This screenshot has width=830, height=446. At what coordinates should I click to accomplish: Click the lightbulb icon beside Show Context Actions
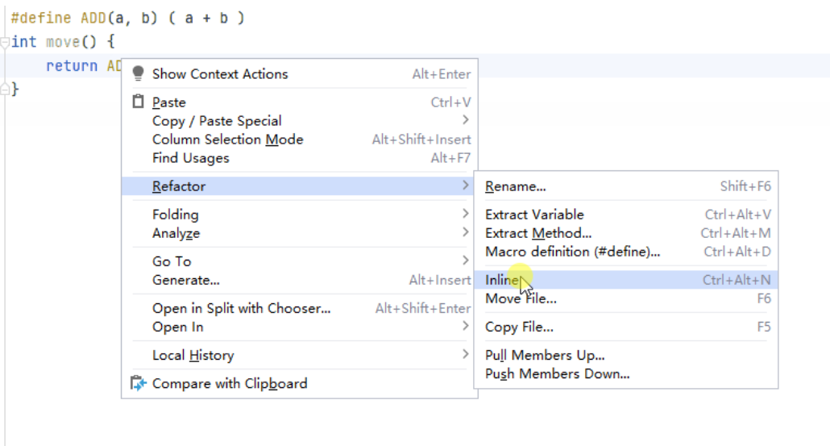pyautogui.click(x=138, y=73)
